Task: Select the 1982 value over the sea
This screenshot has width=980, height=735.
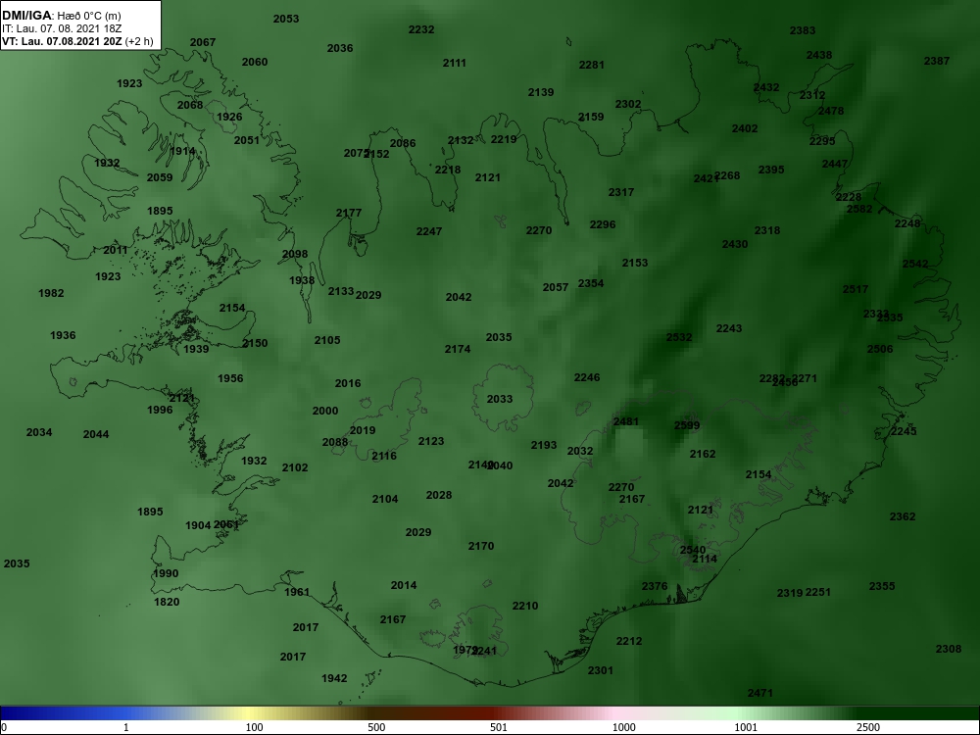Action: pyautogui.click(x=51, y=293)
